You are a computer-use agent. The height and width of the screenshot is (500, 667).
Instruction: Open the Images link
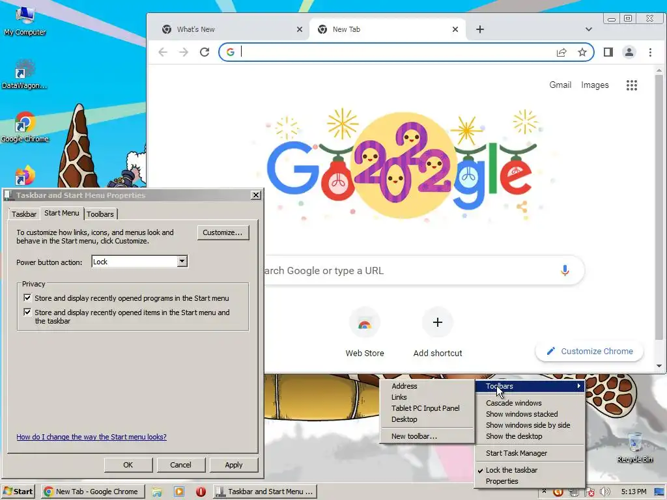click(595, 85)
